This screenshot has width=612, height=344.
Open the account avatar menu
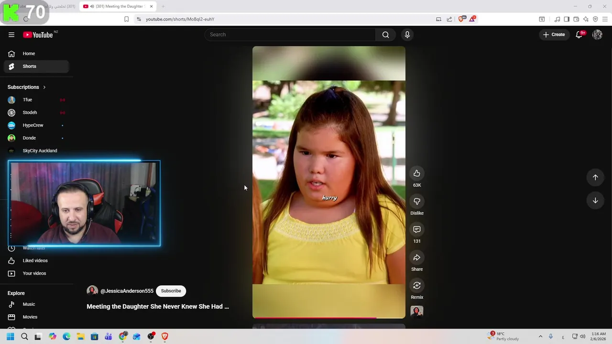[x=597, y=34]
